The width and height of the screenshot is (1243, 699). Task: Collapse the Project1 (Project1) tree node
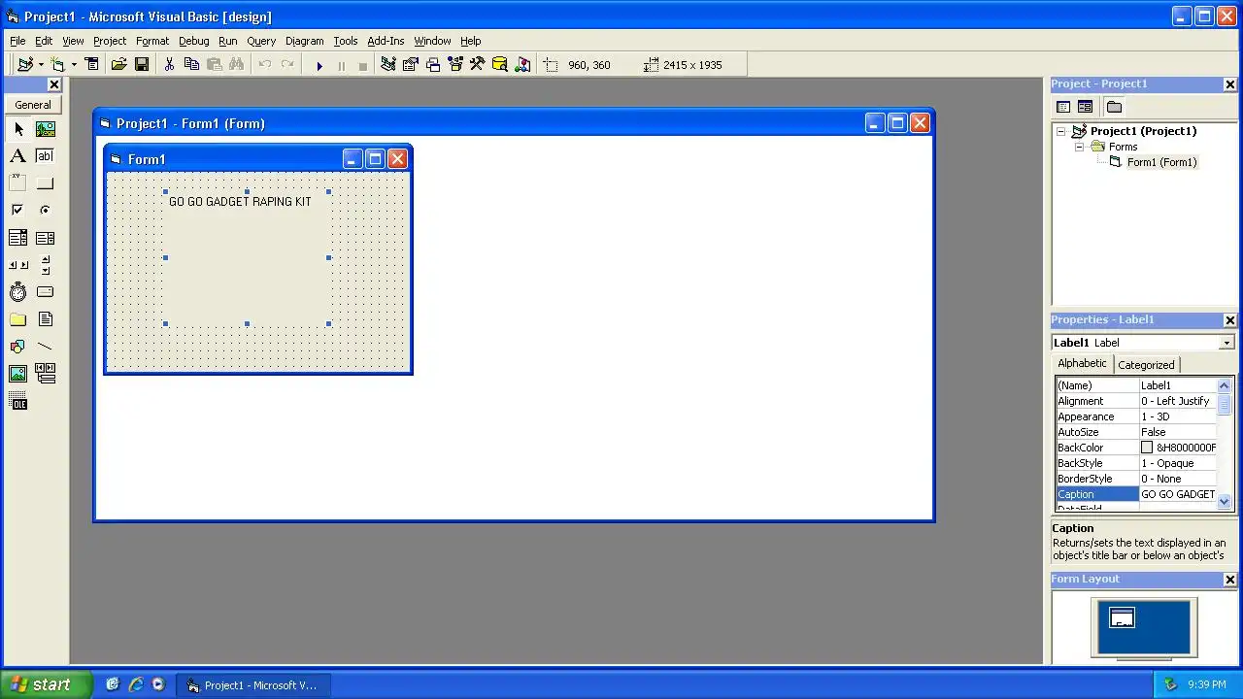click(x=1061, y=131)
